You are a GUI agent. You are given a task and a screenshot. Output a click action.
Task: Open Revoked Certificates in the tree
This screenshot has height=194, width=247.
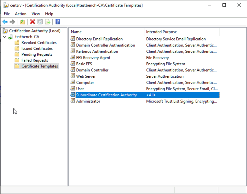click(39, 43)
